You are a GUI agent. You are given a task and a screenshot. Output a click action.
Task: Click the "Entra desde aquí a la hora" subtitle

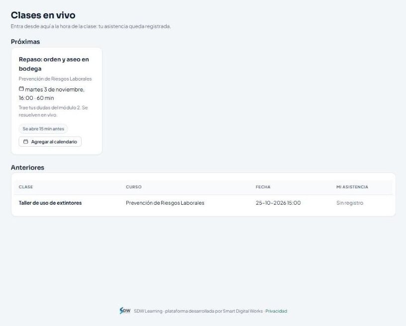(x=91, y=26)
